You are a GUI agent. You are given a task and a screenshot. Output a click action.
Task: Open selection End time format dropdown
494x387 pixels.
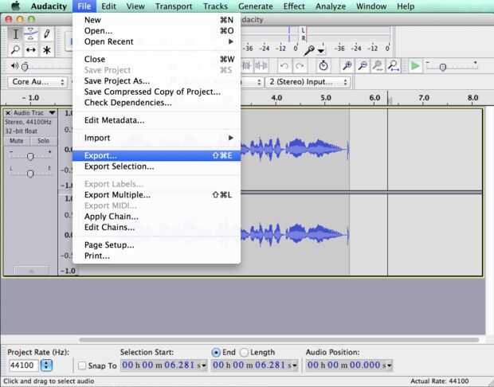[295, 365]
